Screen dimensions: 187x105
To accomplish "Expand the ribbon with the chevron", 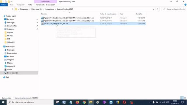I will click(x=182, y=5).
